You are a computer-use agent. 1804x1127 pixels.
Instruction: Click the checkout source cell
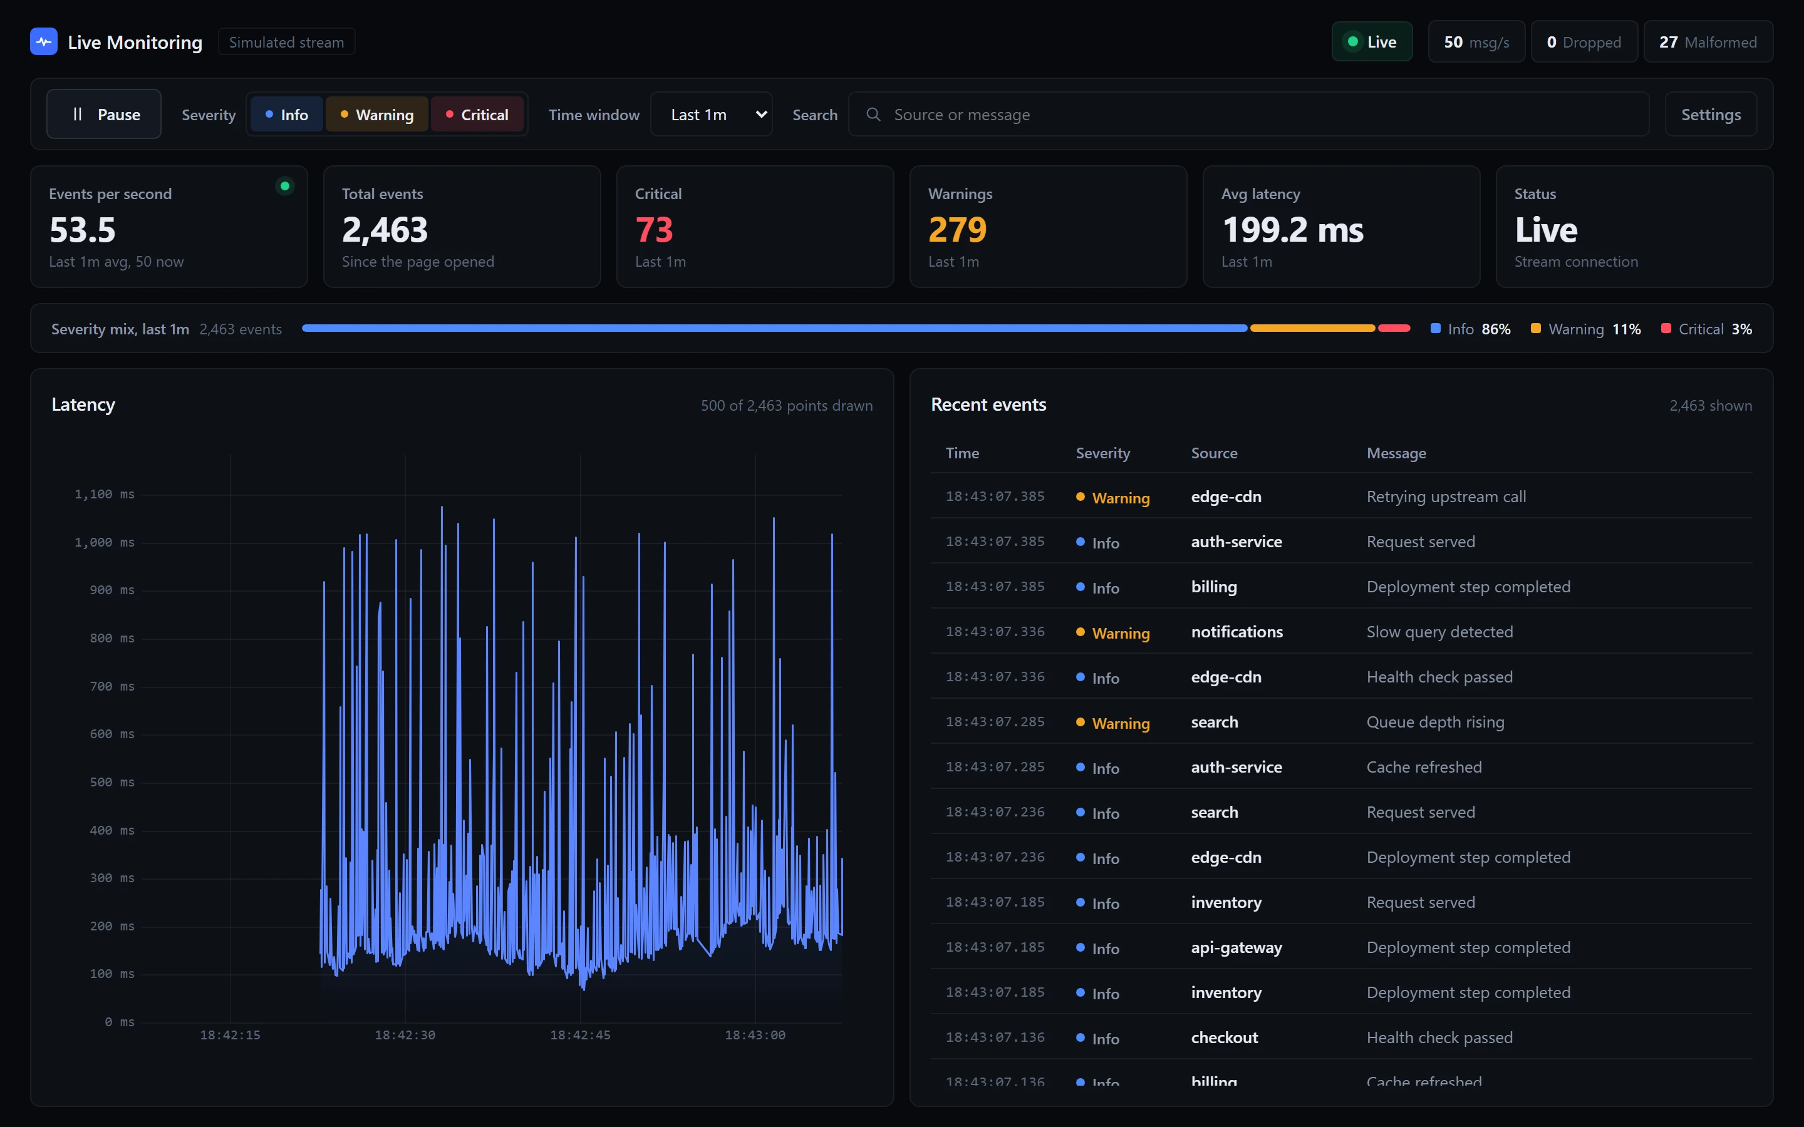tap(1224, 1037)
